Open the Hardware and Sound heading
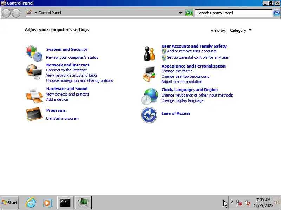This screenshot has width=281, height=210. point(67,89)
